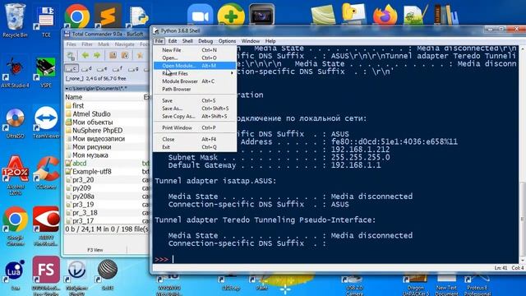Select drive d button in Total Commander
526x296 pixels.
87,69
